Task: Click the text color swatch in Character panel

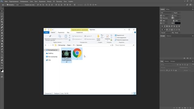Action: coord(178,23)
